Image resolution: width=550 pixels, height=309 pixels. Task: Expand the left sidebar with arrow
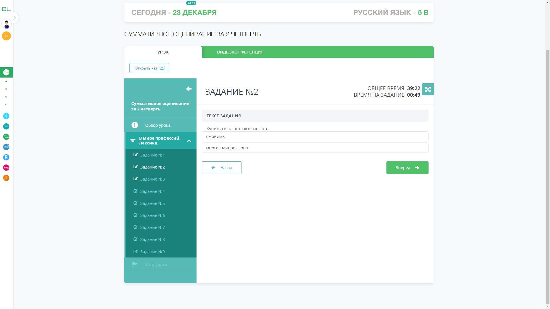point(15,18)
